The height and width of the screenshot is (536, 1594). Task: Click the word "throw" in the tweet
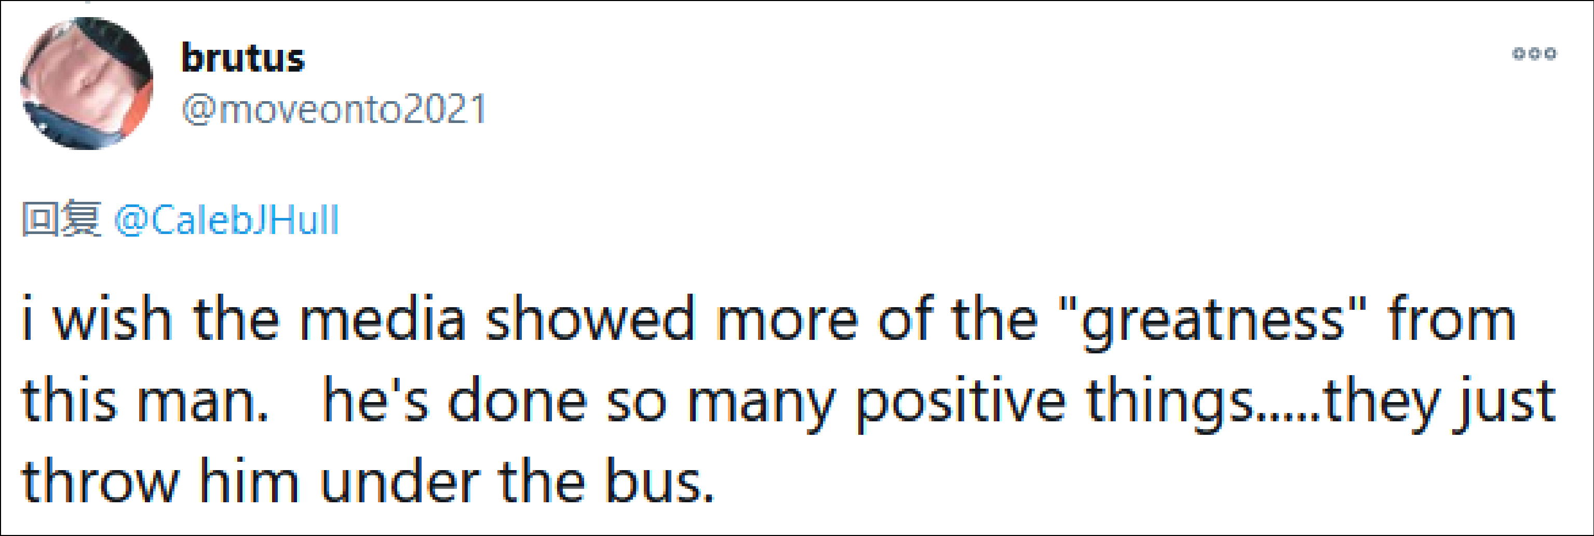[x=100, y=482]
